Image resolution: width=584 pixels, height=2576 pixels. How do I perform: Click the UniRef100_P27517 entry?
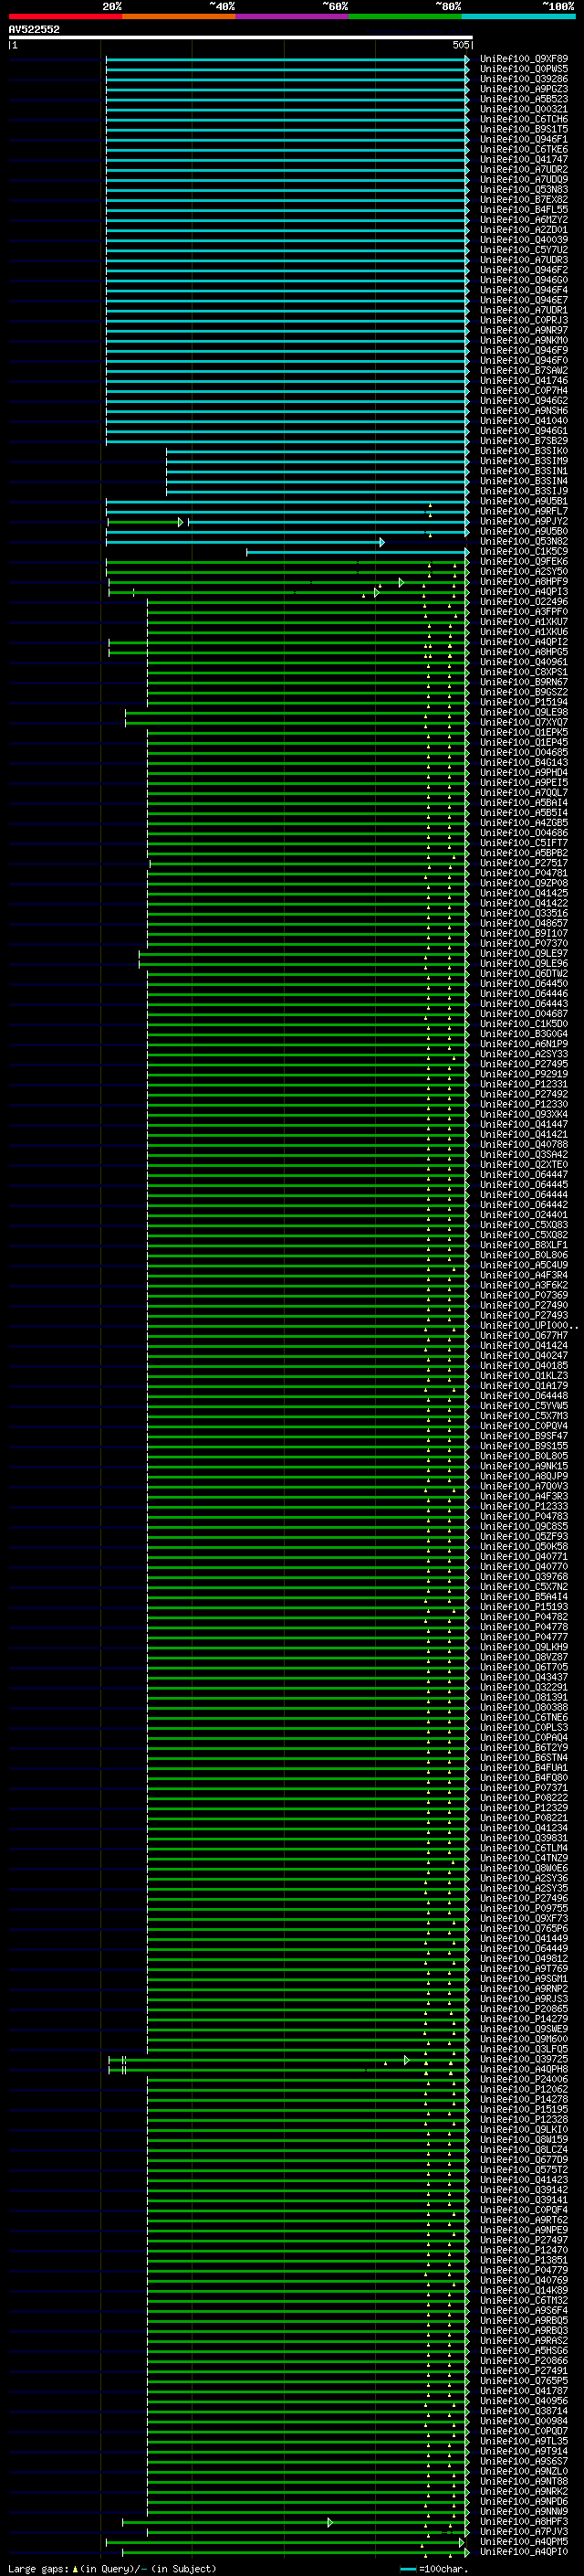[523, 862]
